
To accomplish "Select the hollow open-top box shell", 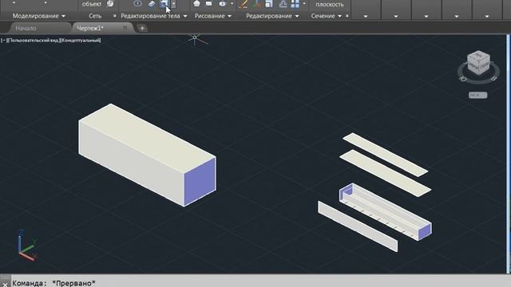I will 386,212.
